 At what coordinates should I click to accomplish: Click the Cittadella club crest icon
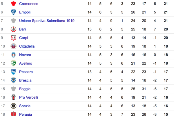click(x=13, y=46)
